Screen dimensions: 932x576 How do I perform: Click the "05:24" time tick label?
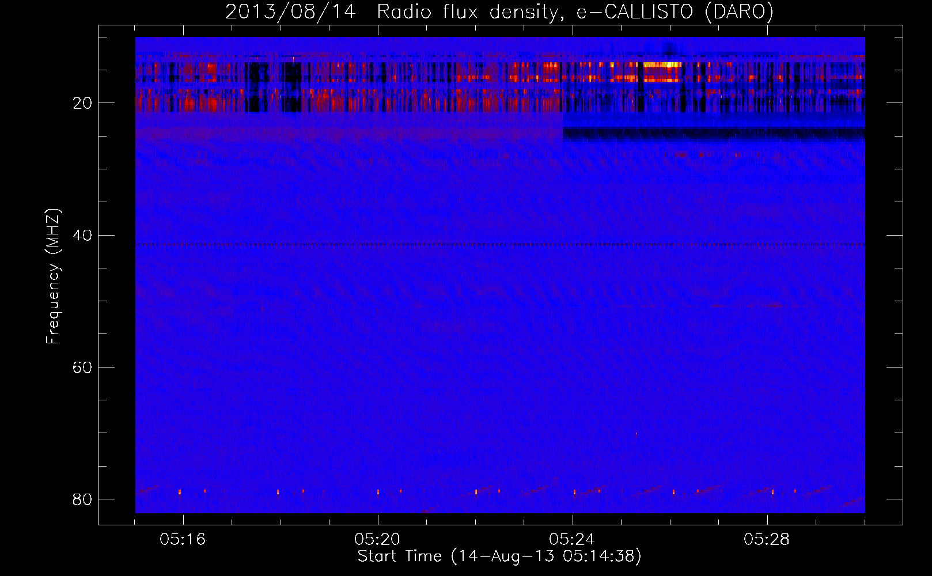pyautogui.click(x=573, y=540)
